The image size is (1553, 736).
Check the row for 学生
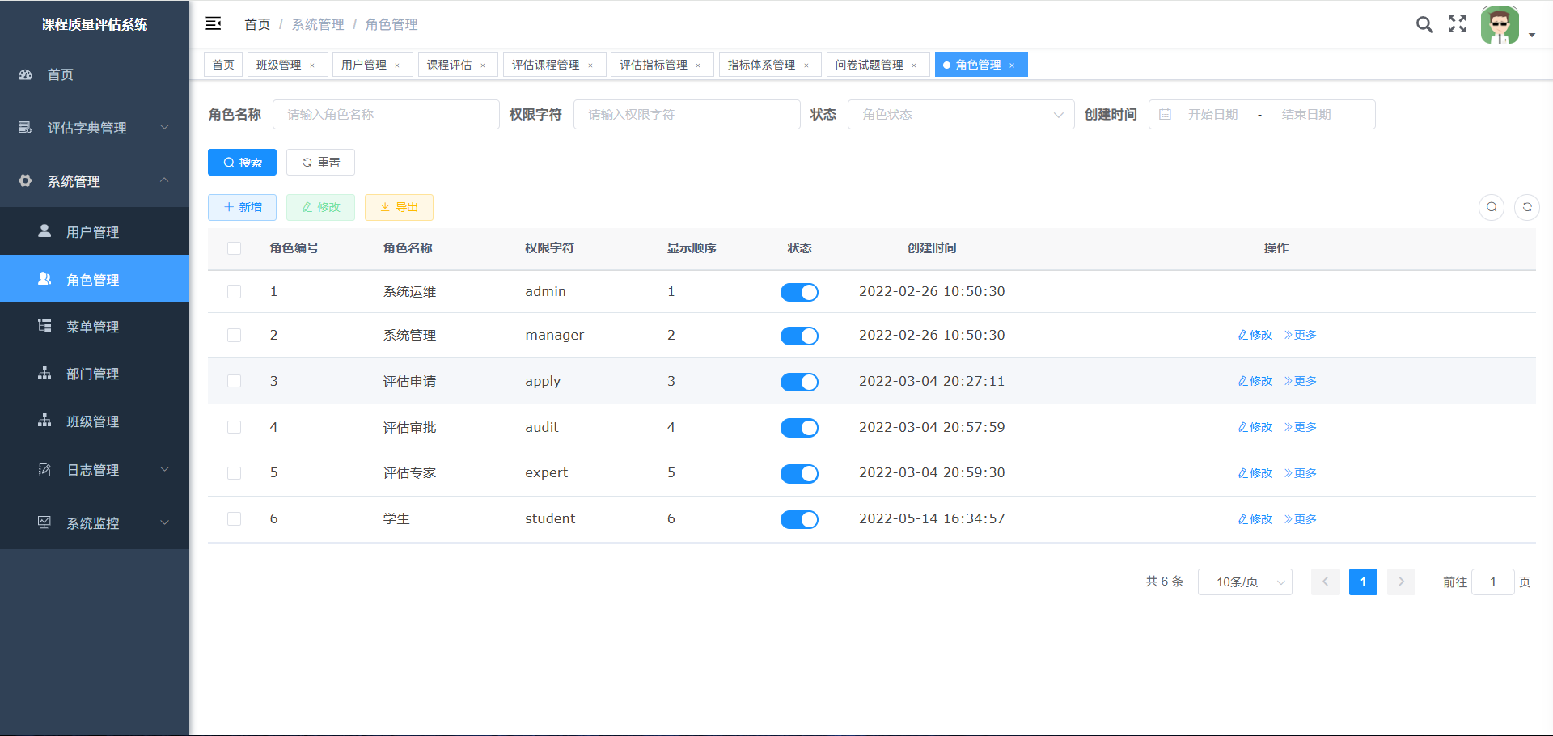pos(235,519)
